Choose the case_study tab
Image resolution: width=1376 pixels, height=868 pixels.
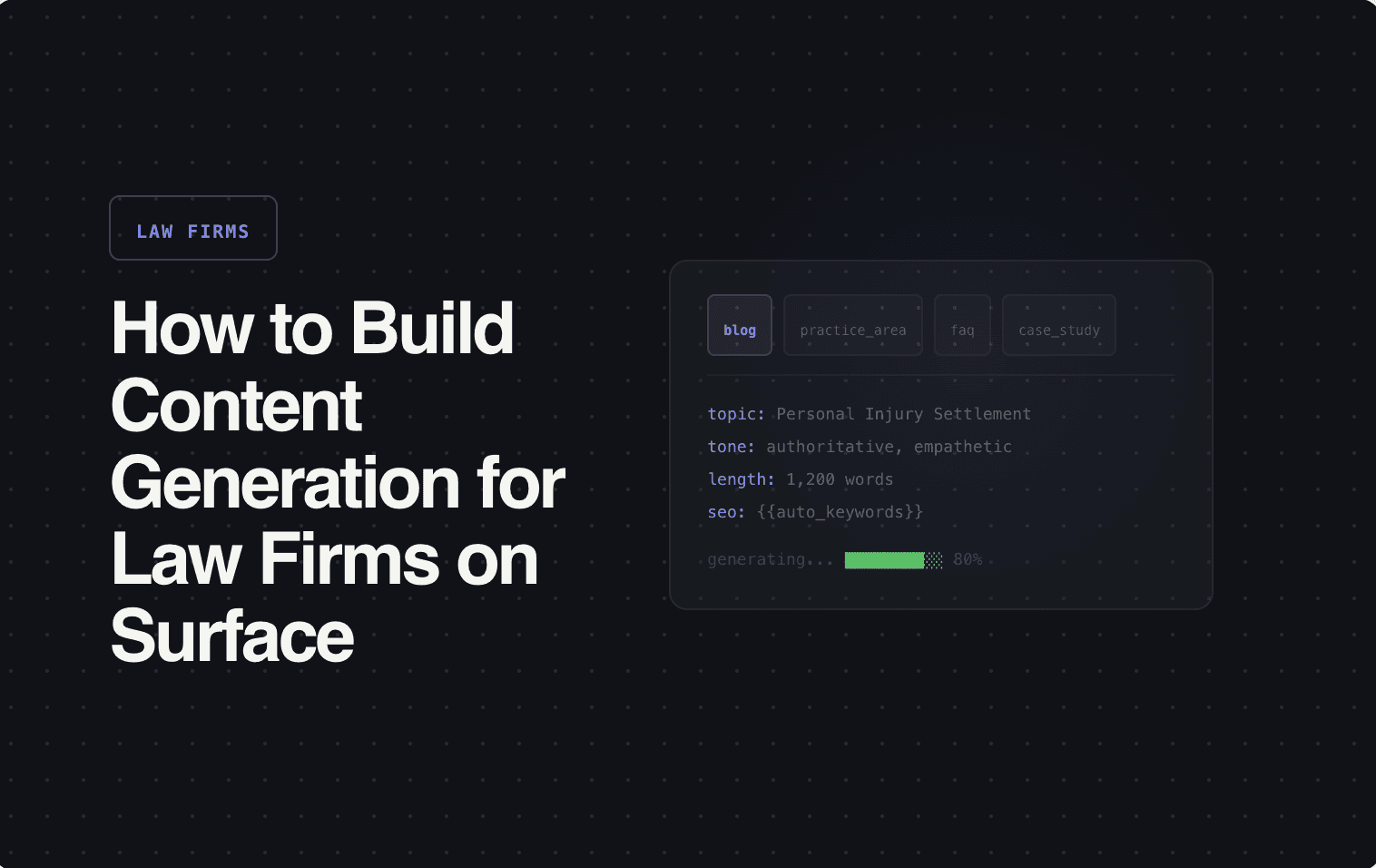[1059, 325]
